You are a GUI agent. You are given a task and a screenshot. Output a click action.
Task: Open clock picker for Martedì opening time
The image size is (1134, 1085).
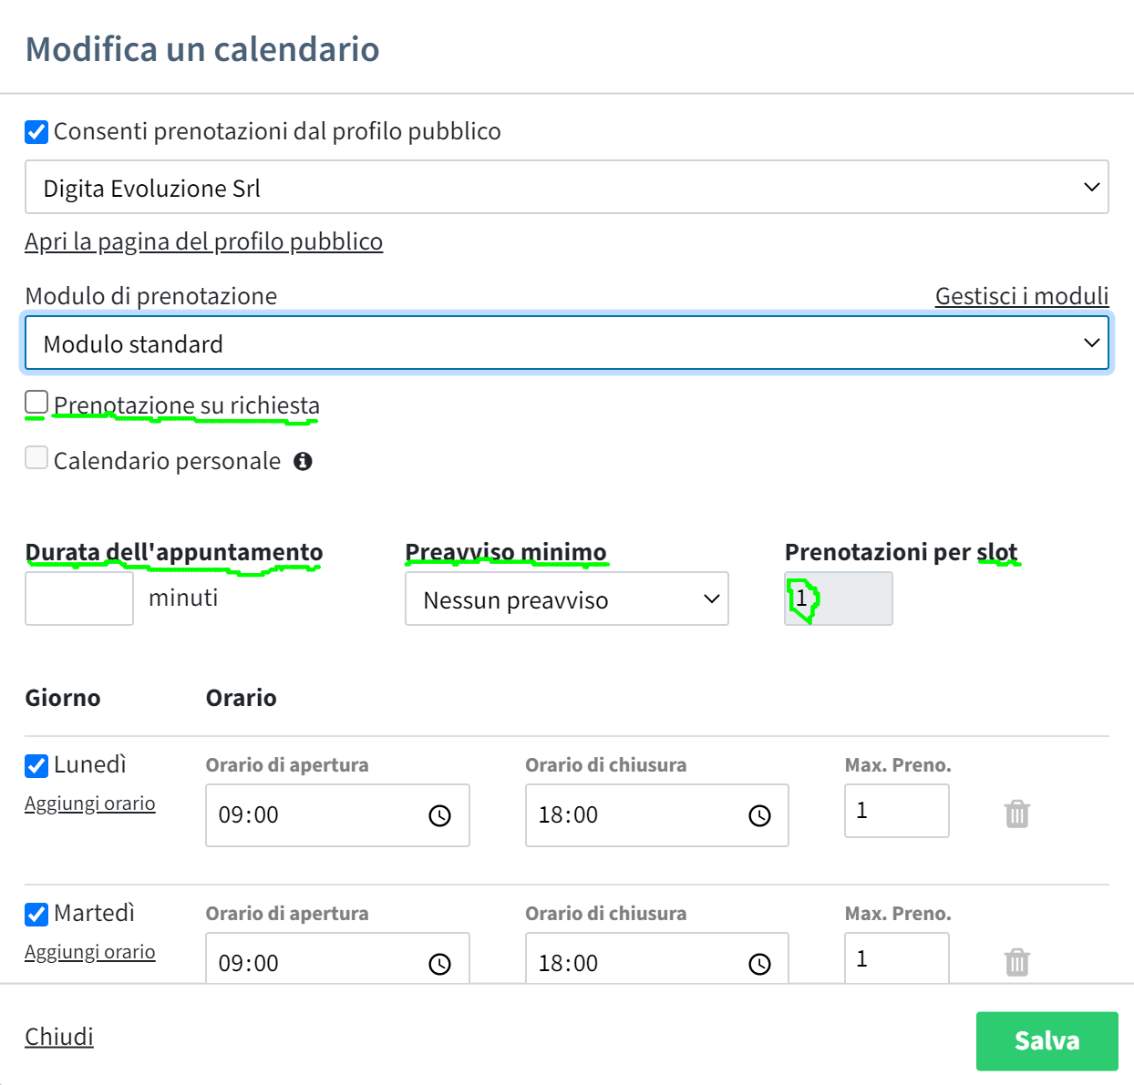pyautogui.click(x=439, y=964)
